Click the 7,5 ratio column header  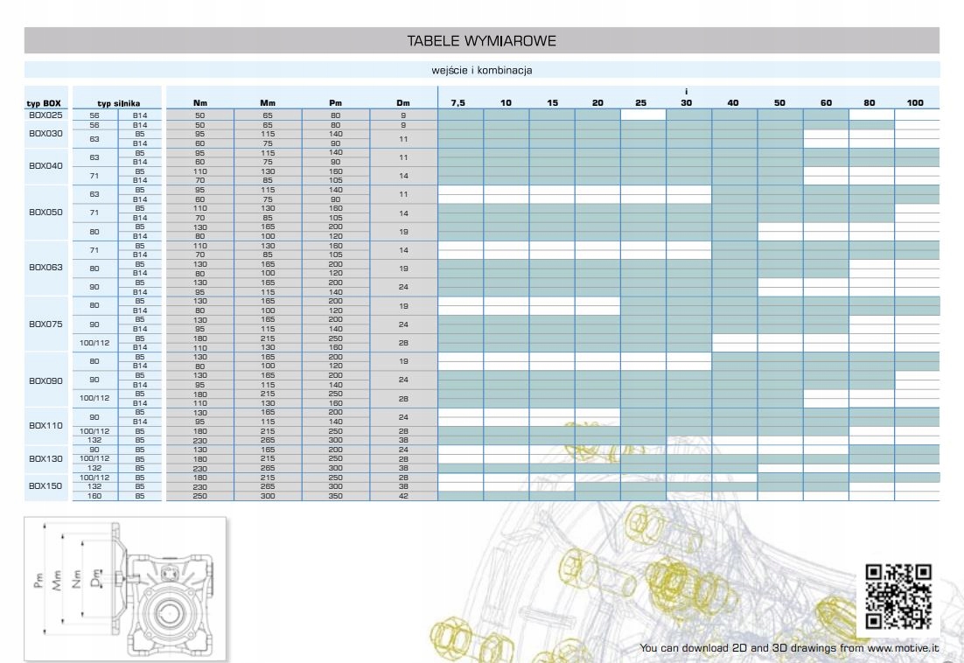click(x=458, y=102)
